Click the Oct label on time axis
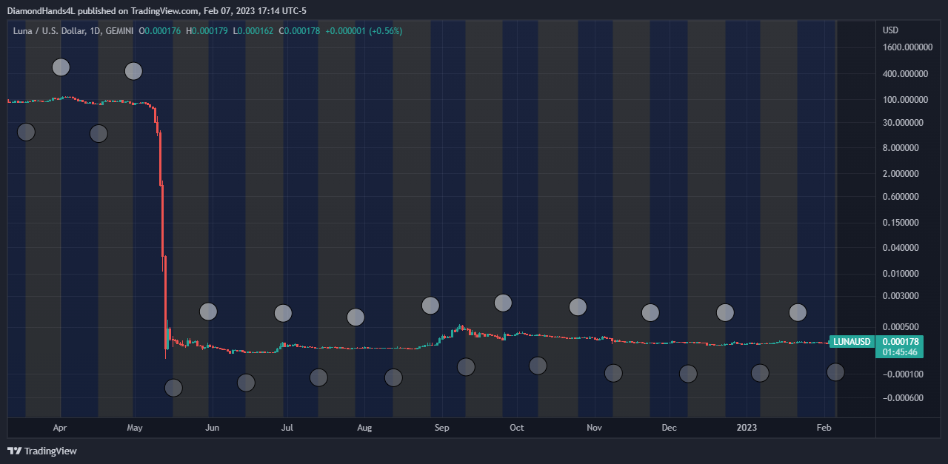948x464 pixels. tap(516, 428)
